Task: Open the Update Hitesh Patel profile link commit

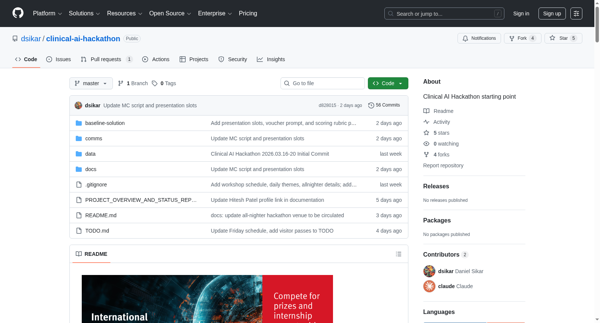Action: tap(267, 200)
